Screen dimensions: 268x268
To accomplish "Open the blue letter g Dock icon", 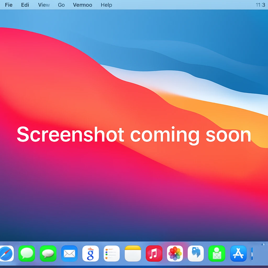I will click(90, 253).
